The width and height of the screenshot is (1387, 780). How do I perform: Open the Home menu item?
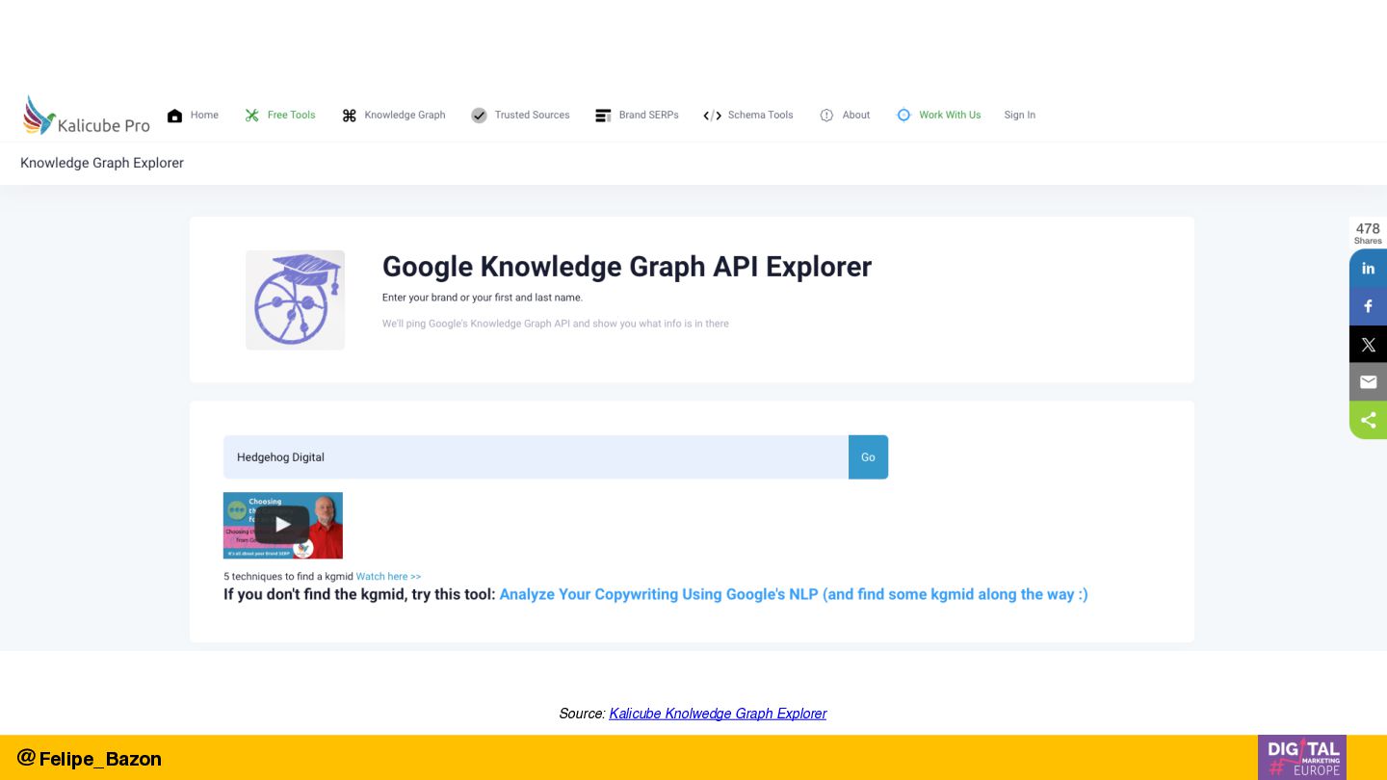(204, 115)
